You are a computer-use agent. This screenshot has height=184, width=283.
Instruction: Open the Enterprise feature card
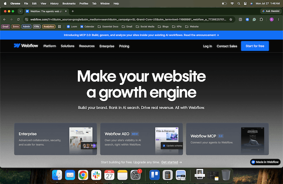tap(56, 139)
